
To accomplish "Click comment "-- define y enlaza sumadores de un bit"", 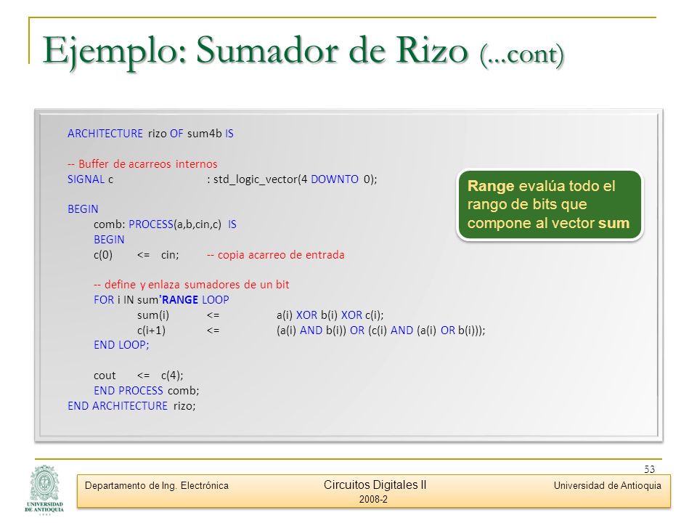I will coord(191,285).
